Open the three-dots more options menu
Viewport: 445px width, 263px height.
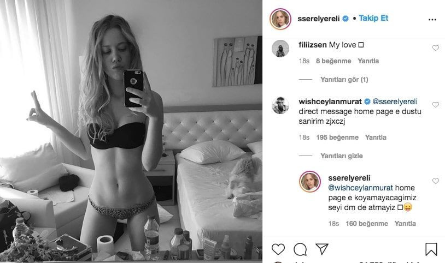pos(432,20)
